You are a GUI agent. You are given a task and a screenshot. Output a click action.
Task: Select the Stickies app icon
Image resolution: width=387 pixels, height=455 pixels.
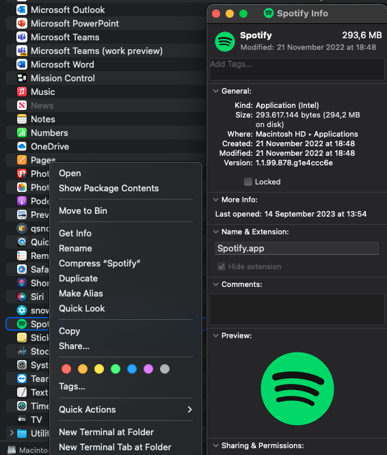[x=22, y=337]
